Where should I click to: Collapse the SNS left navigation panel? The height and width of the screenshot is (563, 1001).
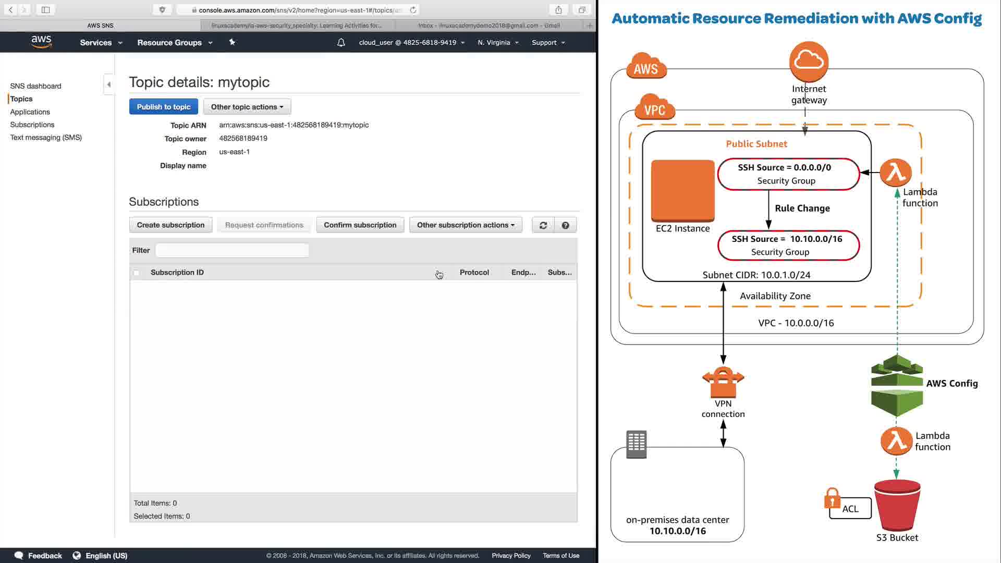(108, 84)
